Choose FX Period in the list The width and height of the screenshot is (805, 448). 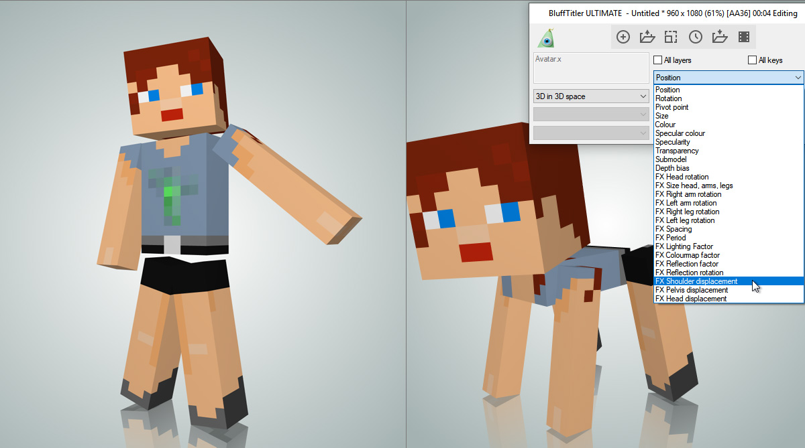pyautogui.click(x=729, y=238)
